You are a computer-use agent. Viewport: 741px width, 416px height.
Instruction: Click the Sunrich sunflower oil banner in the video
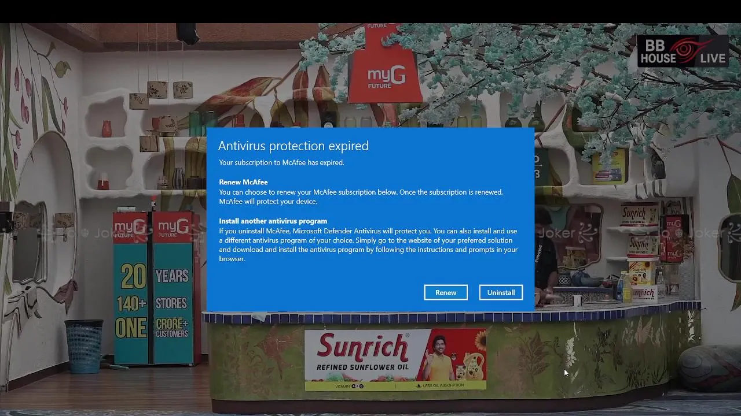[x=395, y=359]
